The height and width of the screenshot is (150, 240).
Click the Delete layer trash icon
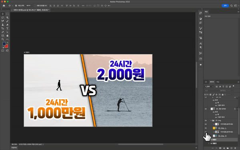click(235, 148)
